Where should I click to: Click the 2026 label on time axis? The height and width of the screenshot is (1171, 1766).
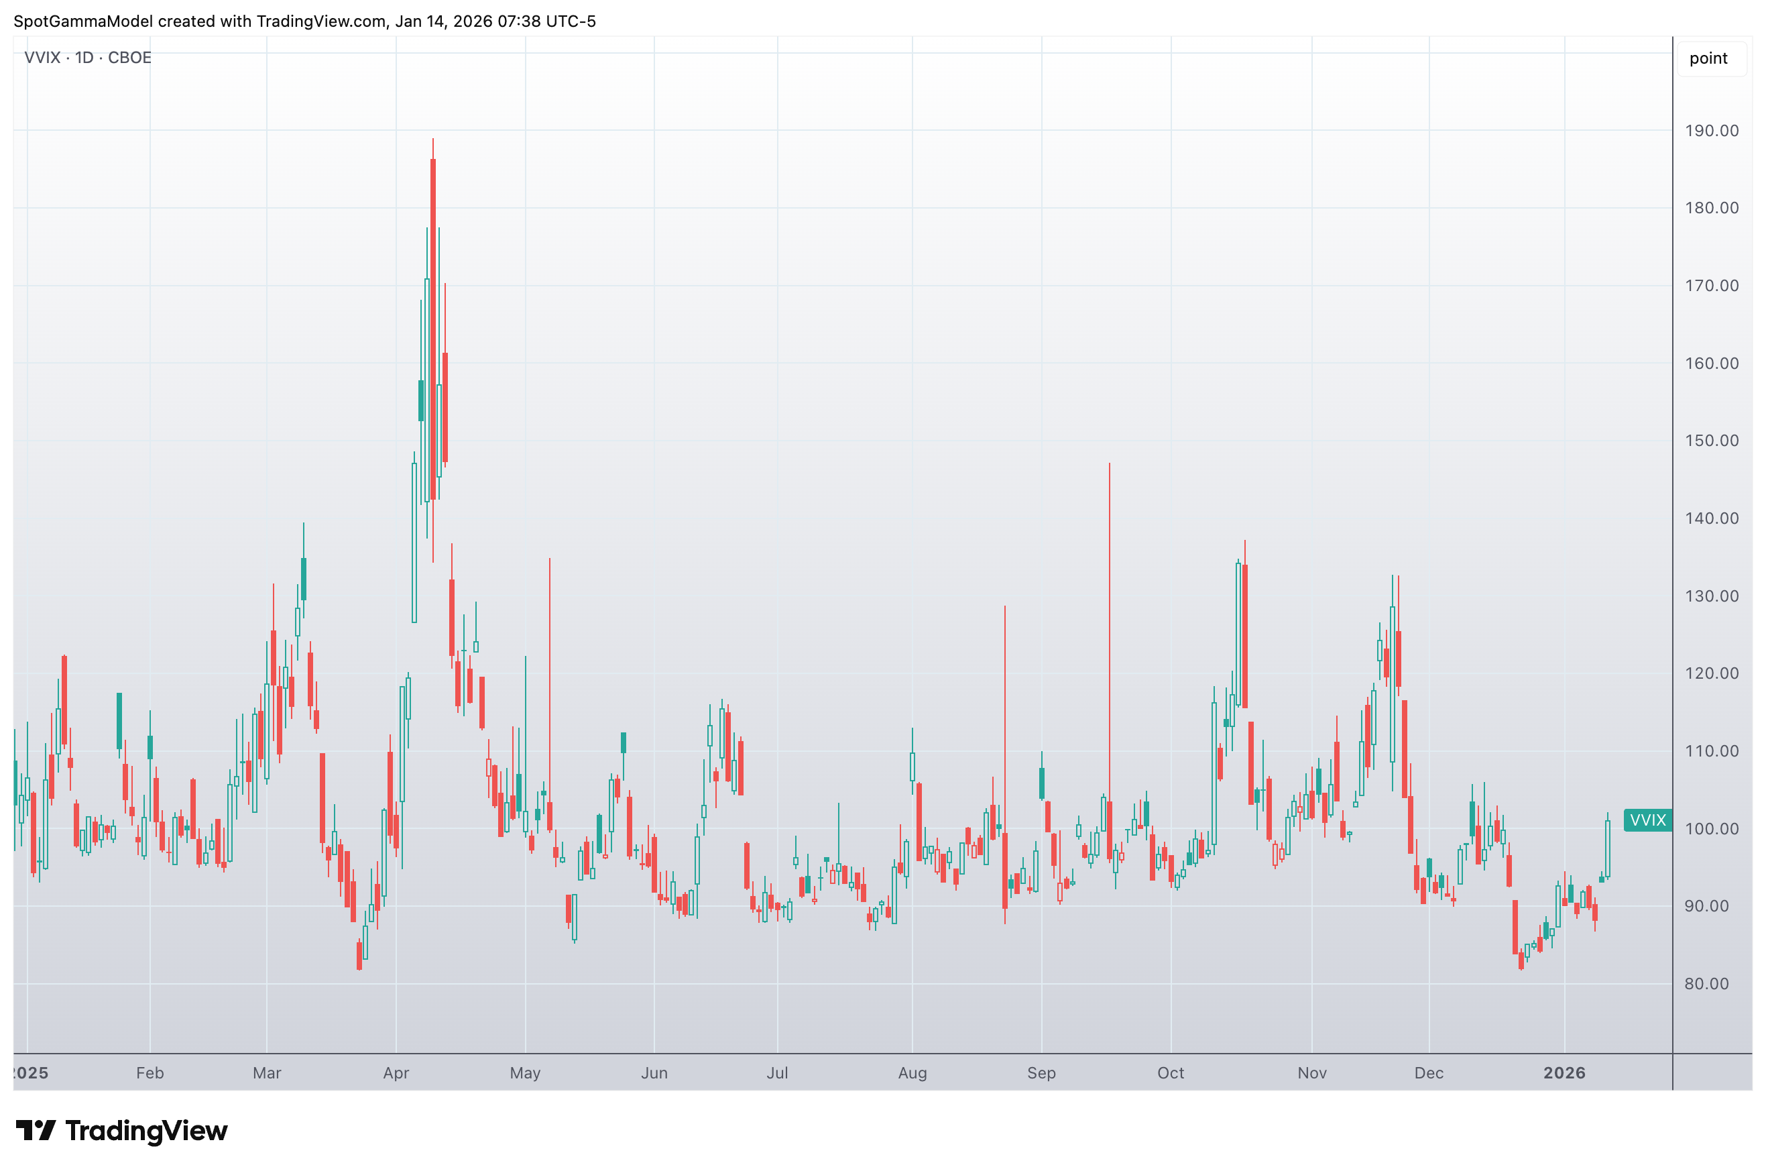pos(1564,1072)
